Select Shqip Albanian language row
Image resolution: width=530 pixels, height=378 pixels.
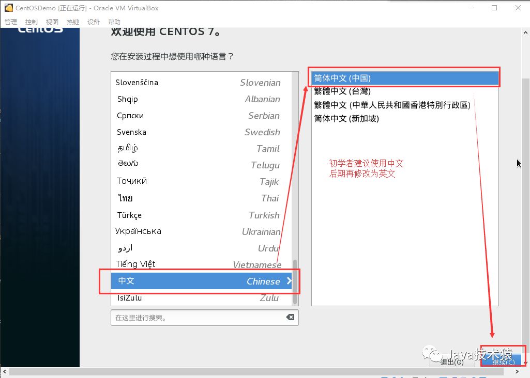pos(202,99)
